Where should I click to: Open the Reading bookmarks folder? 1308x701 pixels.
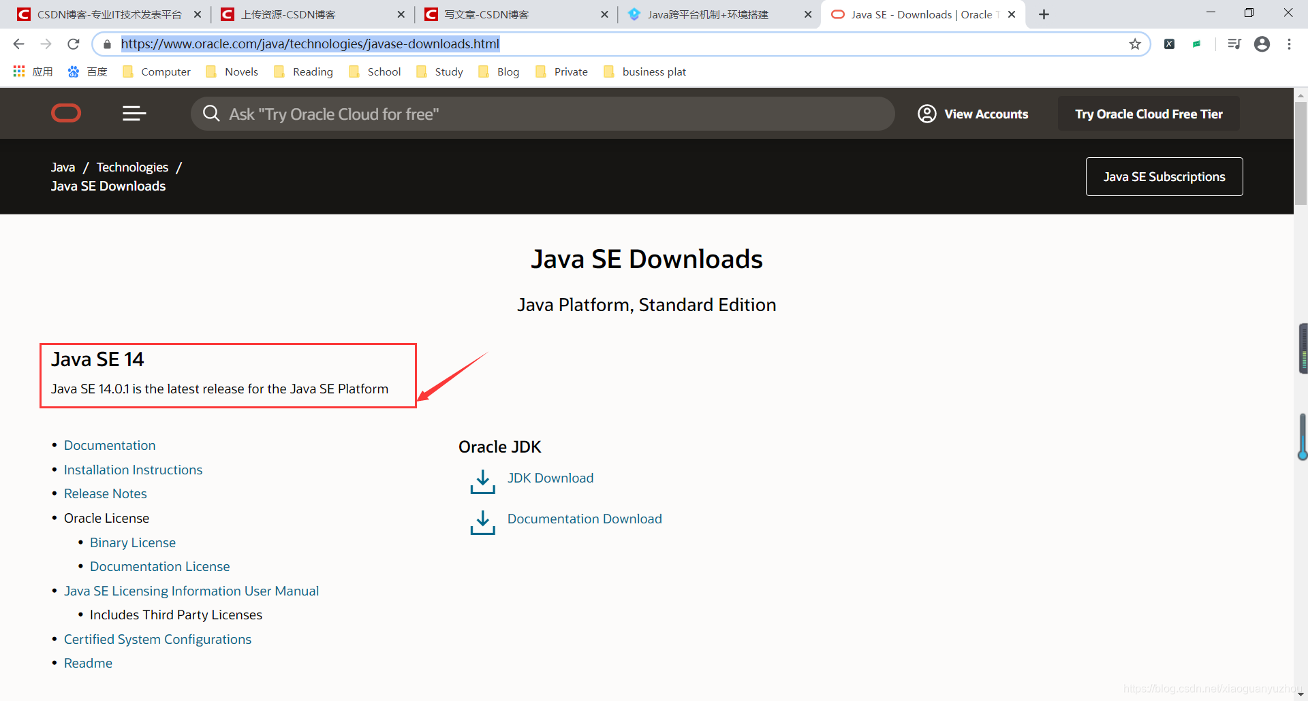pos(304,71)
